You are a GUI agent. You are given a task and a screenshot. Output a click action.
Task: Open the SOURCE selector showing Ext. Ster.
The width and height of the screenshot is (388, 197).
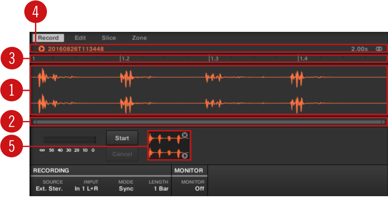pyautogui.click(x=49, y=189)
